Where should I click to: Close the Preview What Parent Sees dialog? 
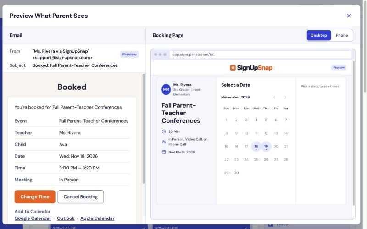tap(349, 16)
